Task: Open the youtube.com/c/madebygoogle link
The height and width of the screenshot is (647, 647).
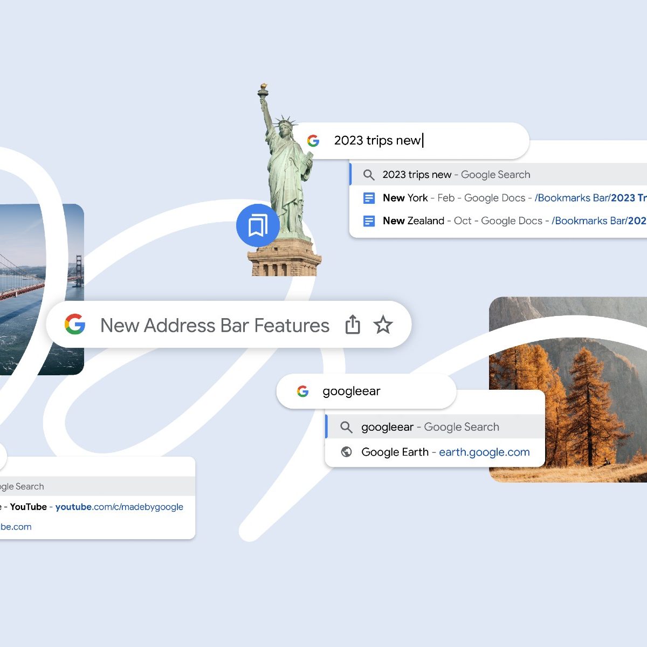Action: coord(119,507)
